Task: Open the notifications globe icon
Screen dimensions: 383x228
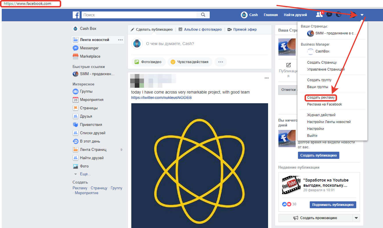Action: 339,15
